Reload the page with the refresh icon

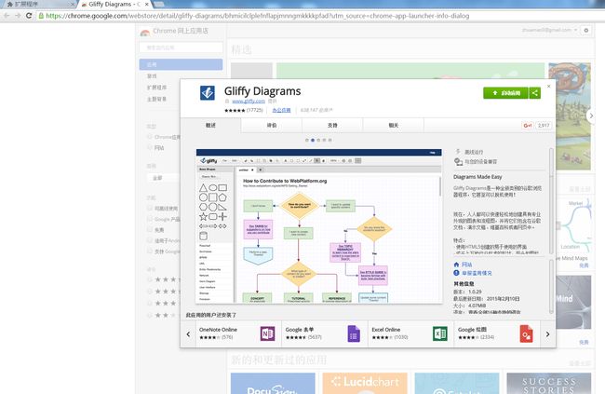click(29, 16)
